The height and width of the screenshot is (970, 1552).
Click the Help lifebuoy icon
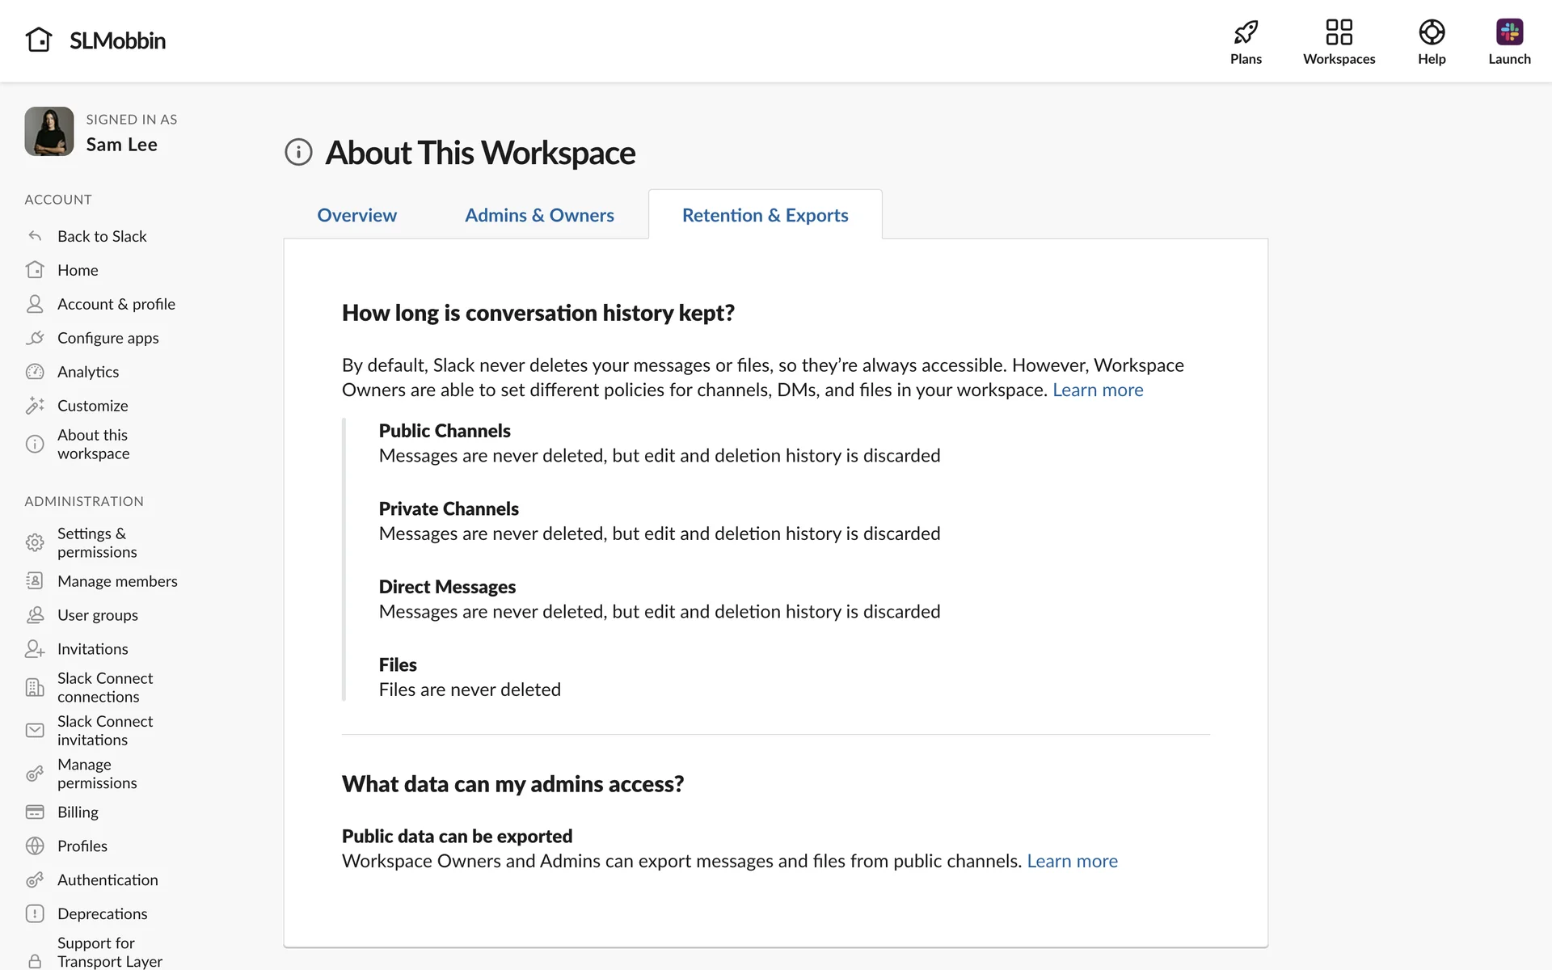(1431, 32)
